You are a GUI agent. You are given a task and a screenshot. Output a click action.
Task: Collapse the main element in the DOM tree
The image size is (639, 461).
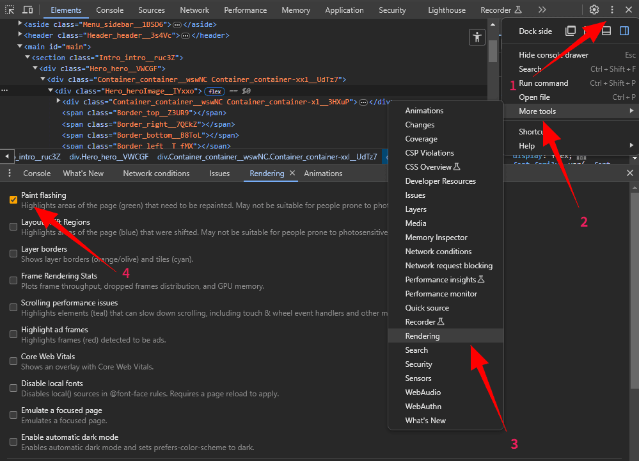[20, 47]
